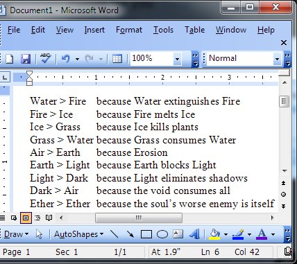Click vertical scrollbar down arrow
The width and height of the screenshot is (297, 264).
284,171
